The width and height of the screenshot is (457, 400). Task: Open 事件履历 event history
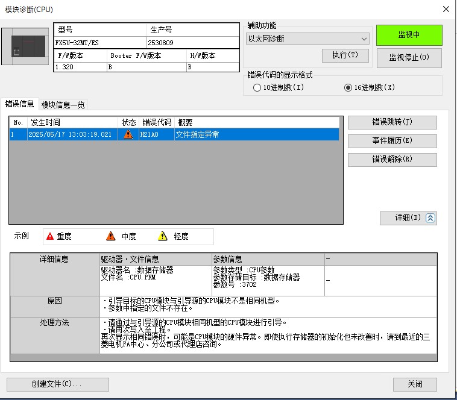pyautogui.click(x=392, y=141)
